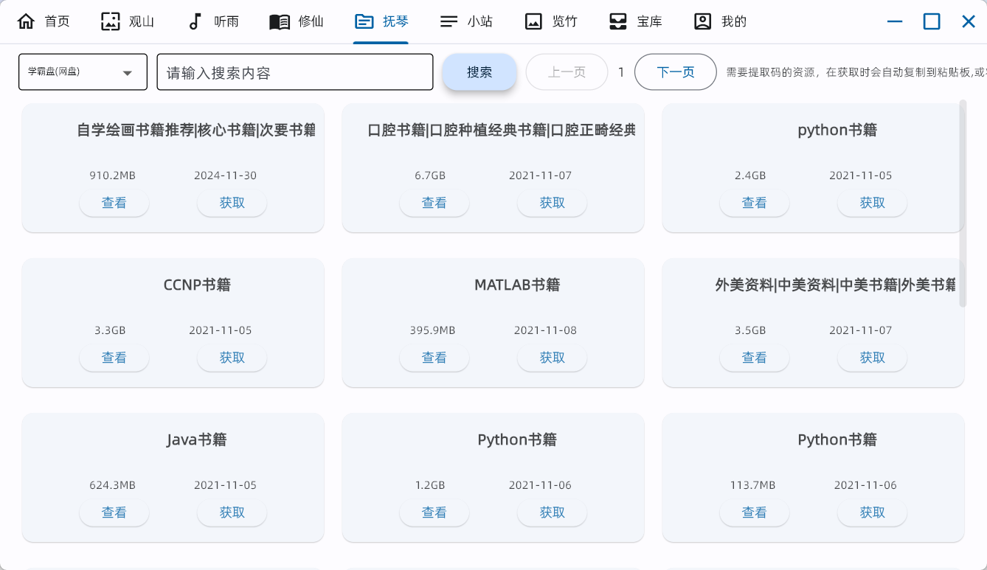This screenshot has width=987, height=570.
Task: Click the 3.3GB size label
Action: (110, 330)
